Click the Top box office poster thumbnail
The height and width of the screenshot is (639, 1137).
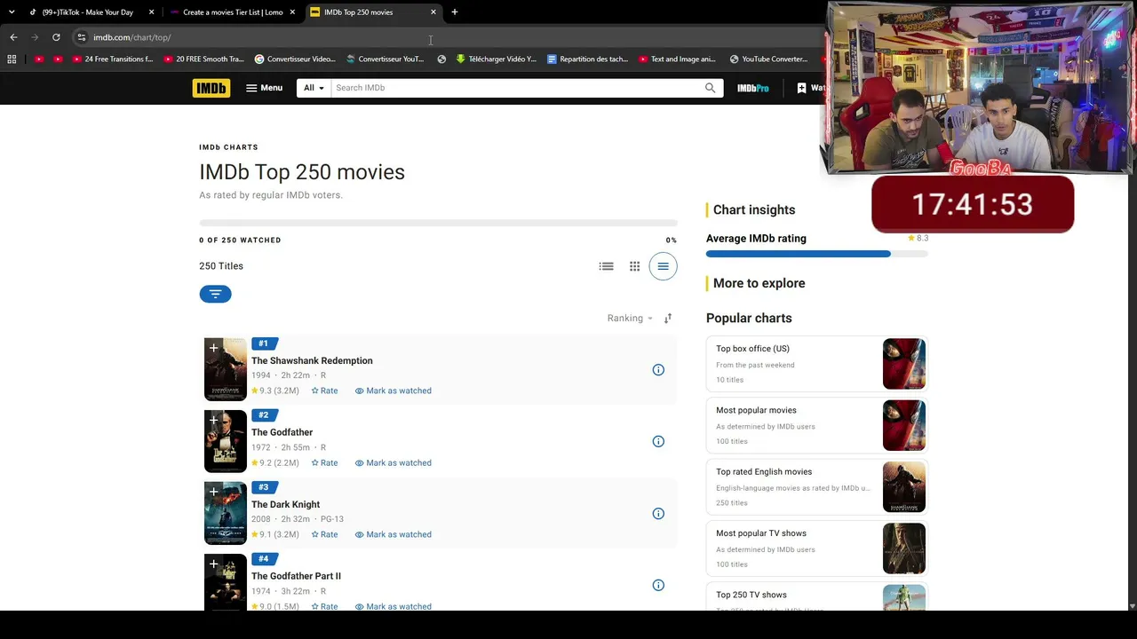(904, 364)
